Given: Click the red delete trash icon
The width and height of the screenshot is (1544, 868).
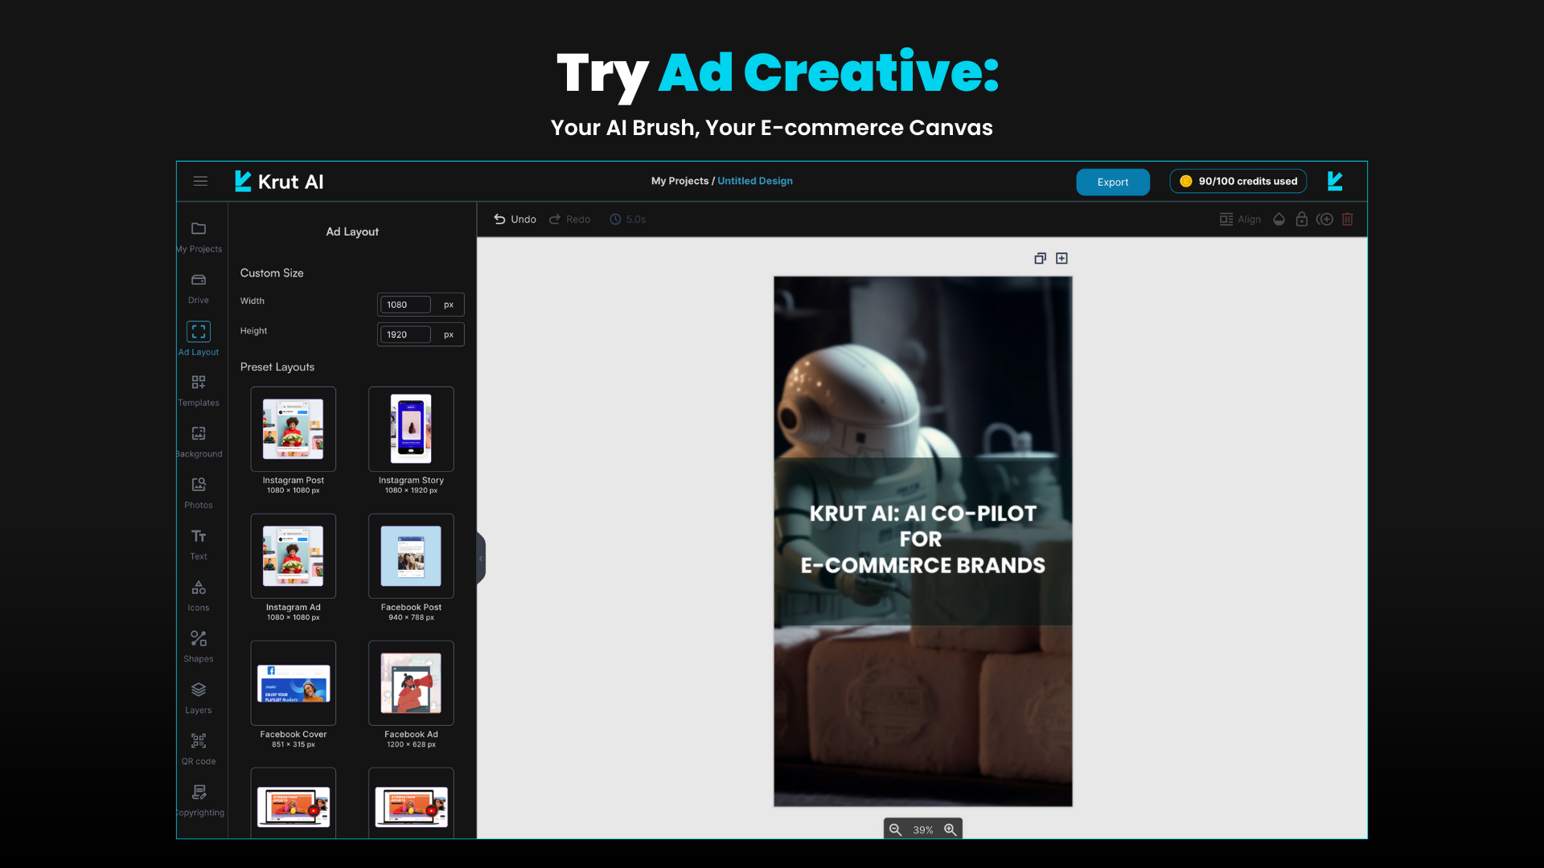Looking at the screenshot, I should tap(1348, 219).
